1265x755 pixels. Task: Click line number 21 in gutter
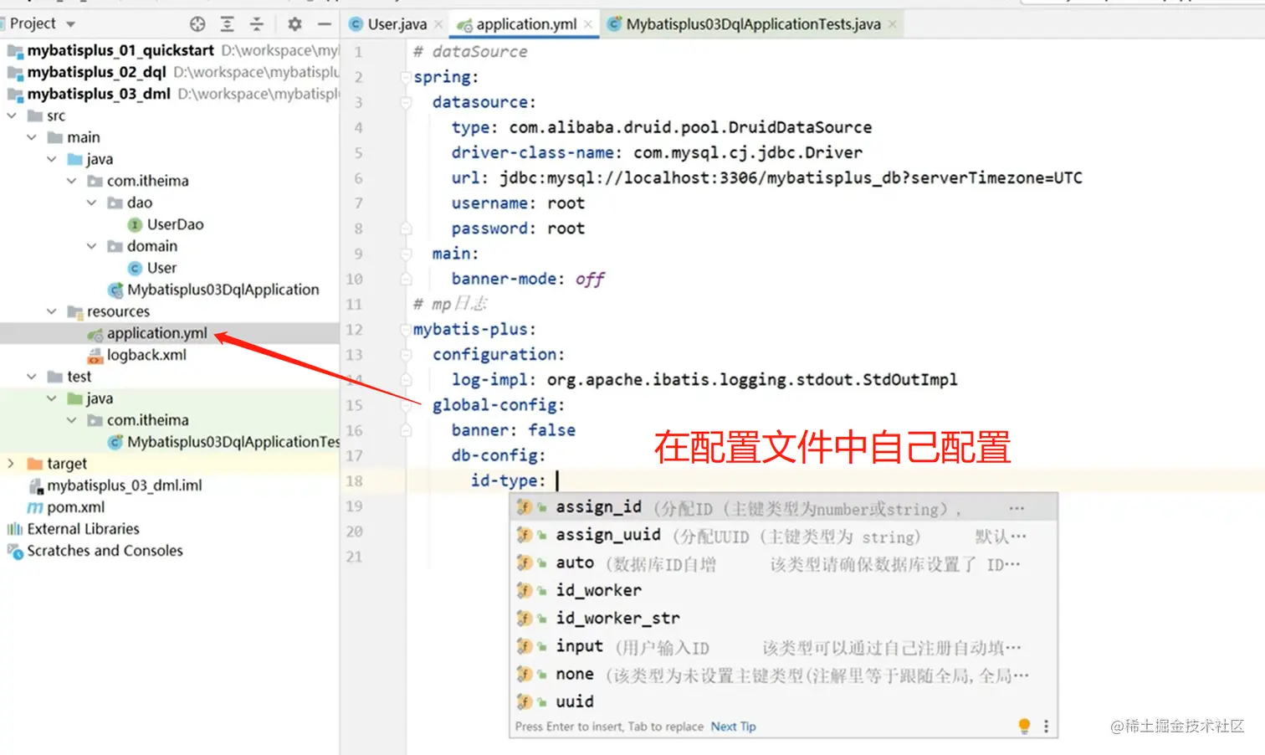(x=354, y=557)
